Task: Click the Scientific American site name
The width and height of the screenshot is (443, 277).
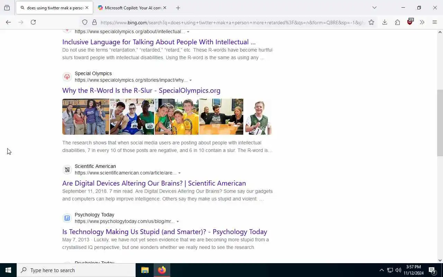Action: click(95, 166)
